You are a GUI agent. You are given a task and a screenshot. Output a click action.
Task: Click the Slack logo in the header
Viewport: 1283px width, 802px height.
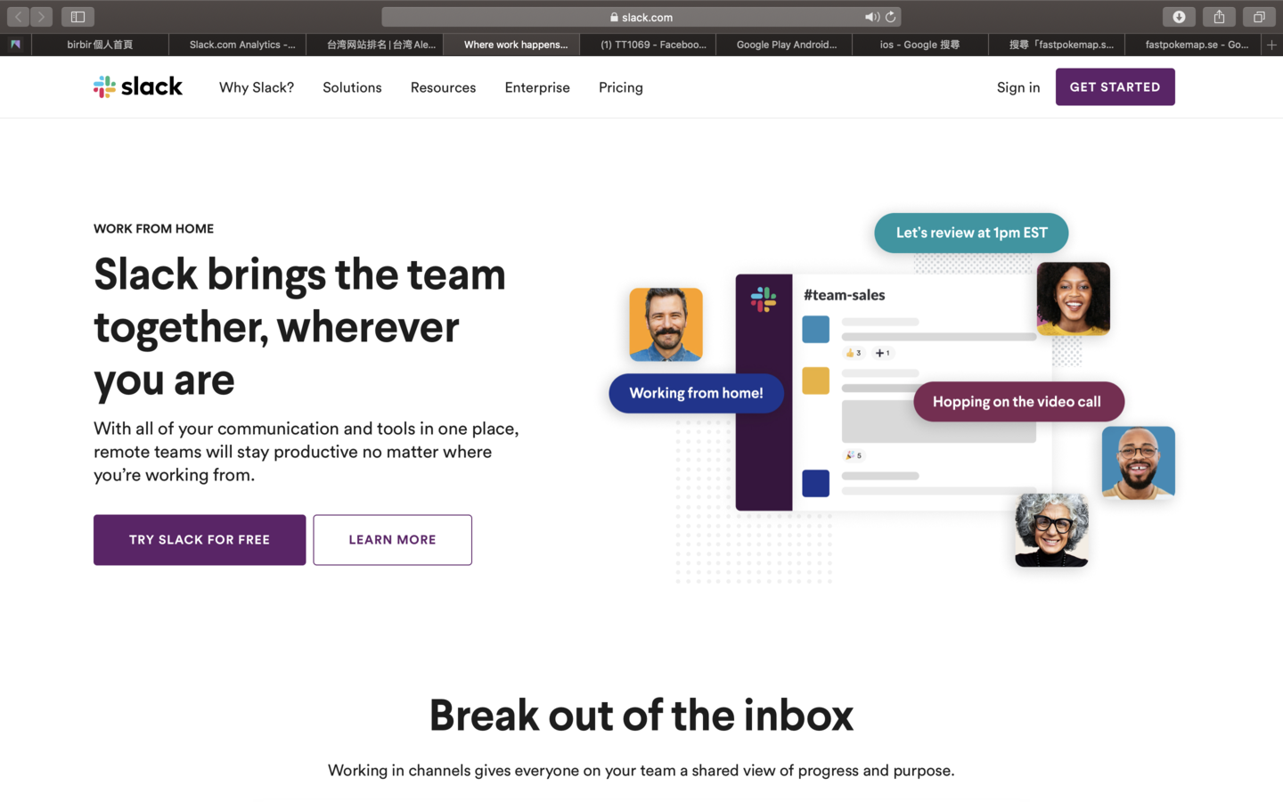(x=138, y=86)
